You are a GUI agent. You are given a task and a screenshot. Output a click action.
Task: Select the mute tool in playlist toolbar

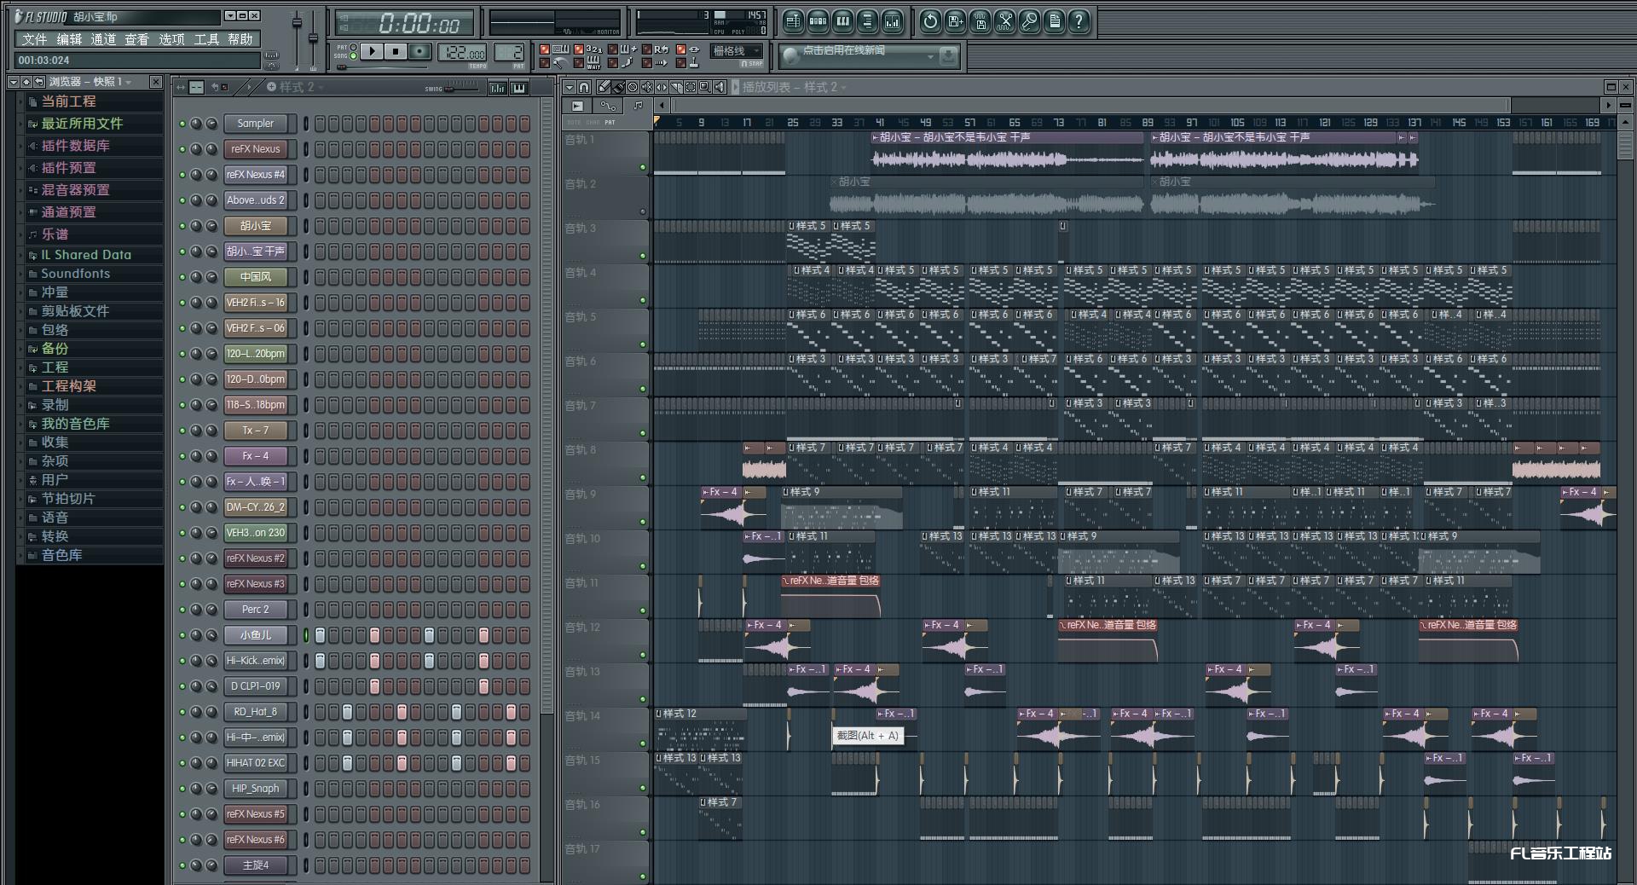[x=647, y=87]
